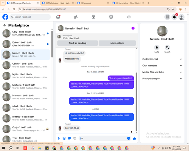Open Kylee - 1 bed 1 bath conversation

coord(26,44)
